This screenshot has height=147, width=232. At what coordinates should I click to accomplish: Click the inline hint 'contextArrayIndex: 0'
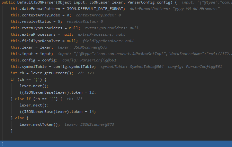98,15
